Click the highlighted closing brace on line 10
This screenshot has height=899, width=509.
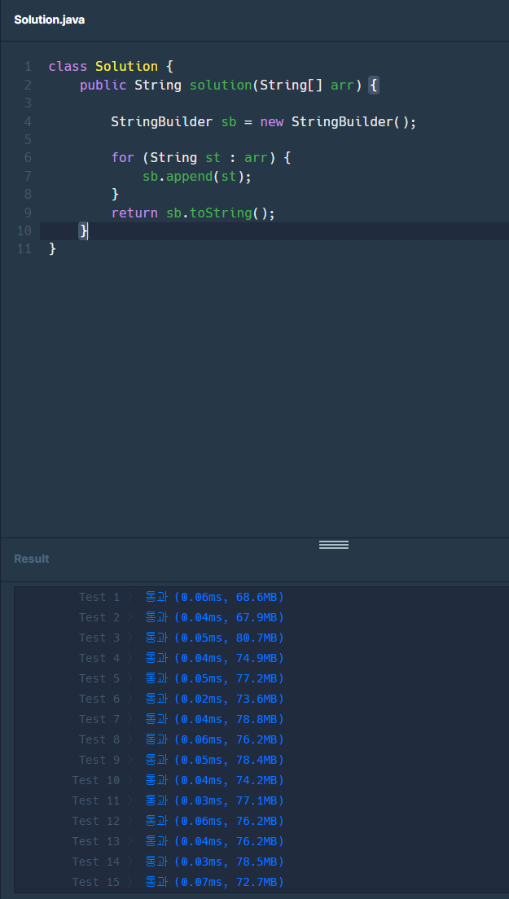84,231
